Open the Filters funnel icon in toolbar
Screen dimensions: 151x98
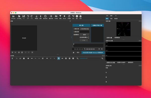click(x=60, y=17)
